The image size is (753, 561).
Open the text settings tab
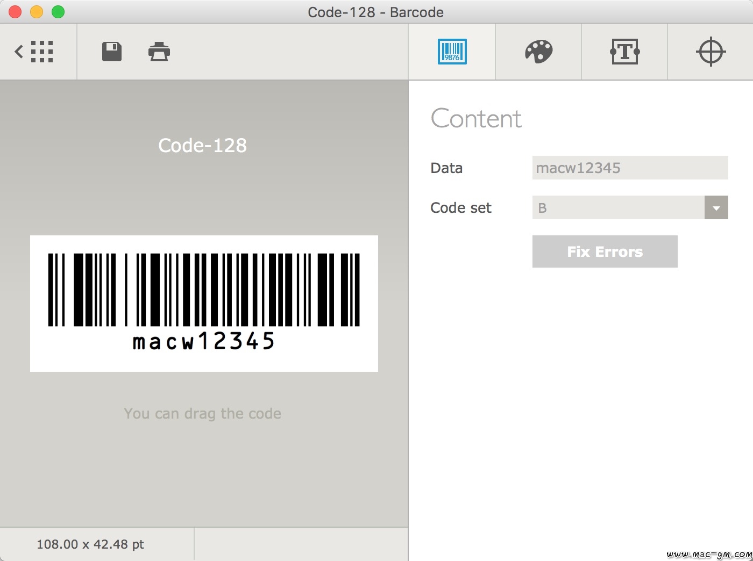624,52
